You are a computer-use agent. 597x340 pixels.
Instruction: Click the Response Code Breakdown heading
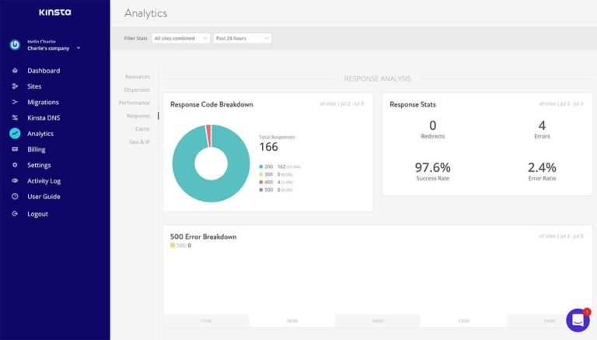click(211, 104)
